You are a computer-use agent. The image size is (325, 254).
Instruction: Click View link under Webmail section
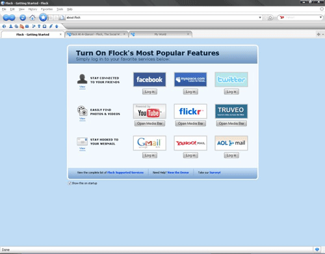82,148
